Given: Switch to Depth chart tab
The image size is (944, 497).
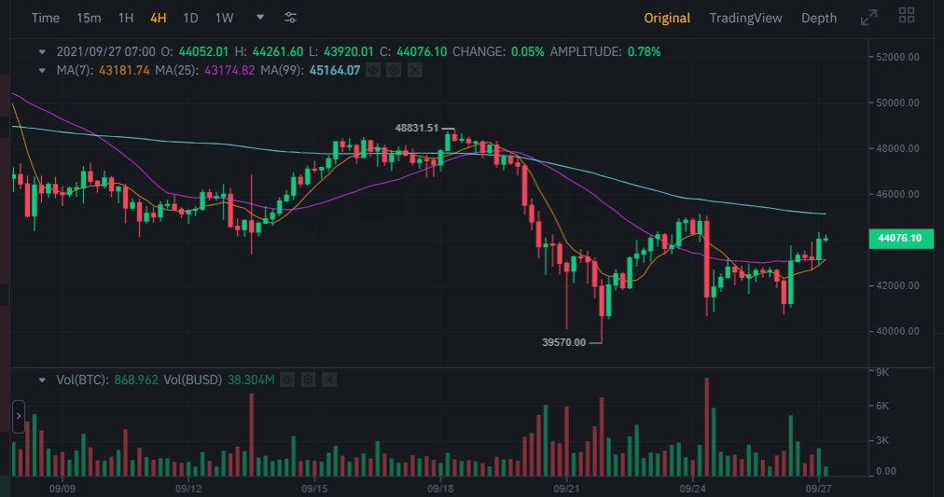Looking at the screenshot, I should [819, 18].
